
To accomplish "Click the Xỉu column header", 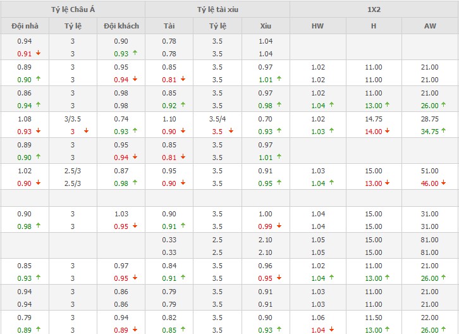I will click(x=266, y=26).
